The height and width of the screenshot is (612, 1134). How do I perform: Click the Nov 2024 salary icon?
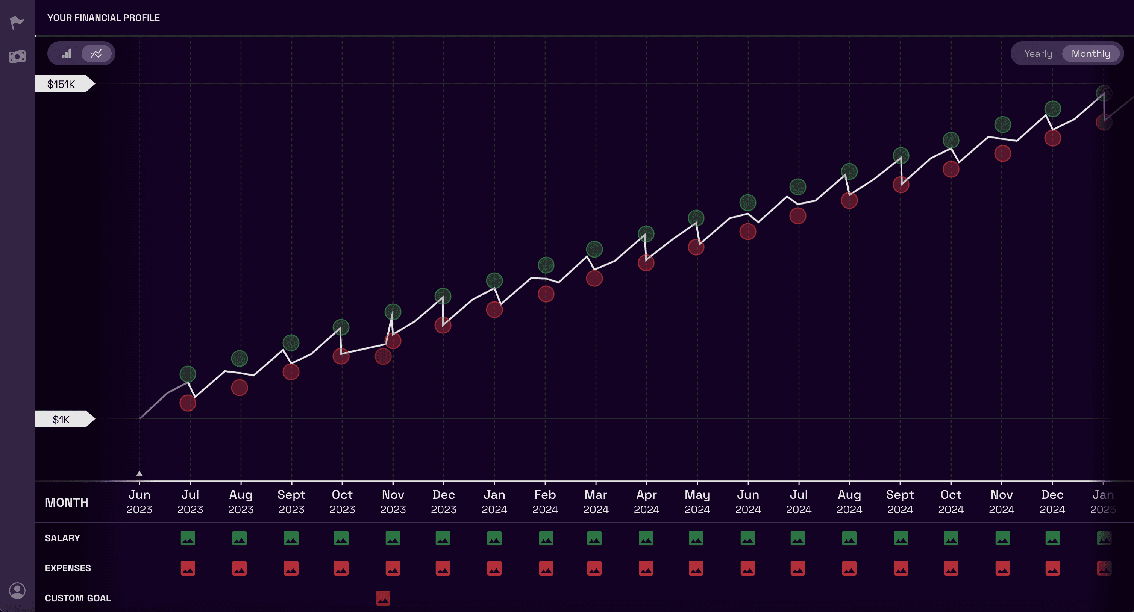coord(1003,538)
